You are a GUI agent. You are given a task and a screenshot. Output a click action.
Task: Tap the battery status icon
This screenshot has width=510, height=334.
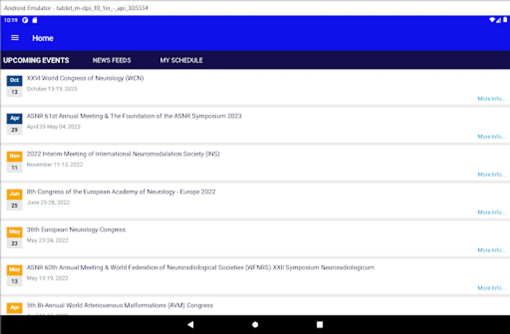505,20
